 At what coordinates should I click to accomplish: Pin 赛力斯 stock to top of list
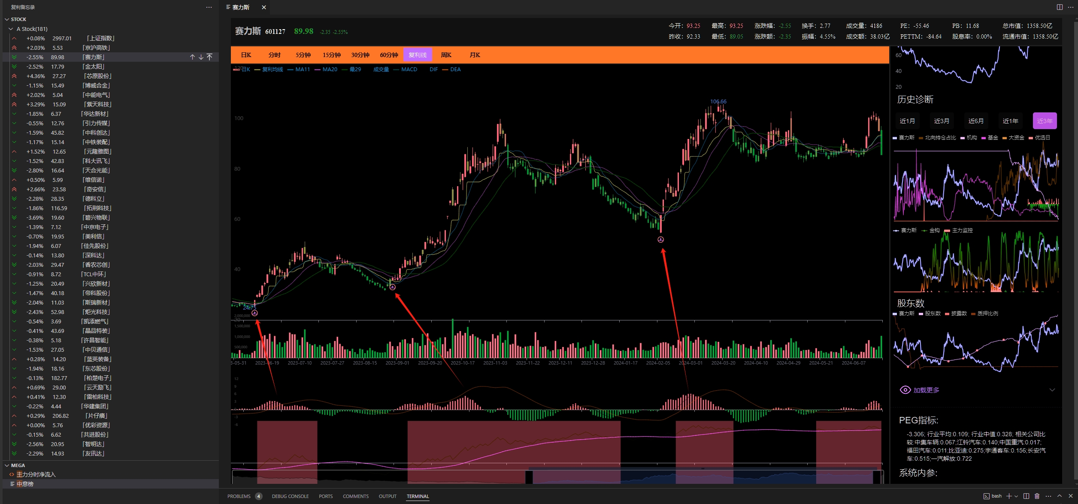209,57
